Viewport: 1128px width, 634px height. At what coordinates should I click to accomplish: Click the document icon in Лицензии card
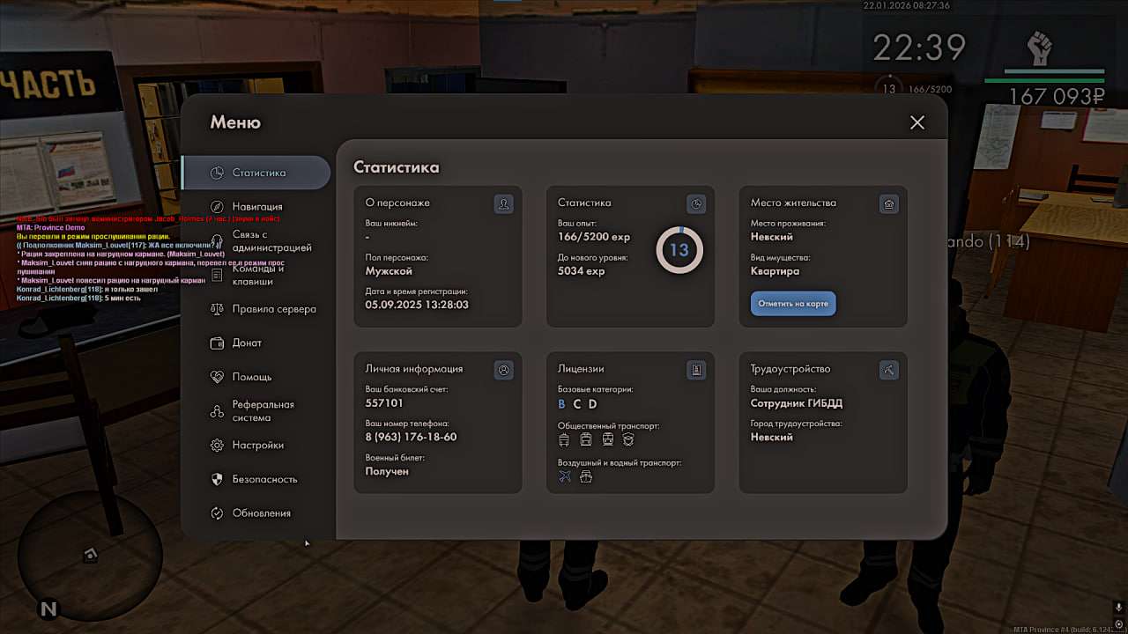click(x=696, y=371)
